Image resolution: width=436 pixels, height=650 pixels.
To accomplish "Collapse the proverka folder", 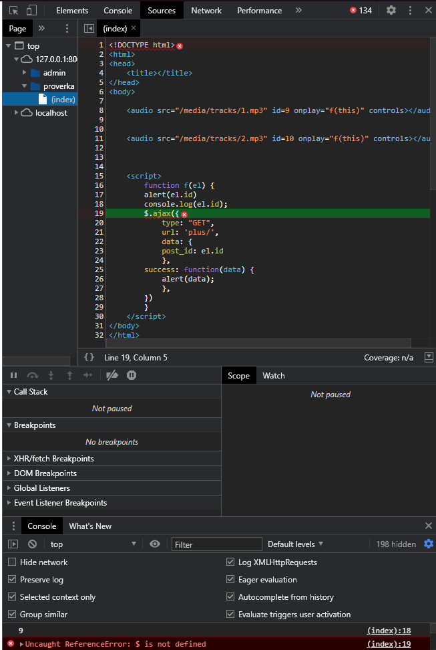I will tap(25, 86).
